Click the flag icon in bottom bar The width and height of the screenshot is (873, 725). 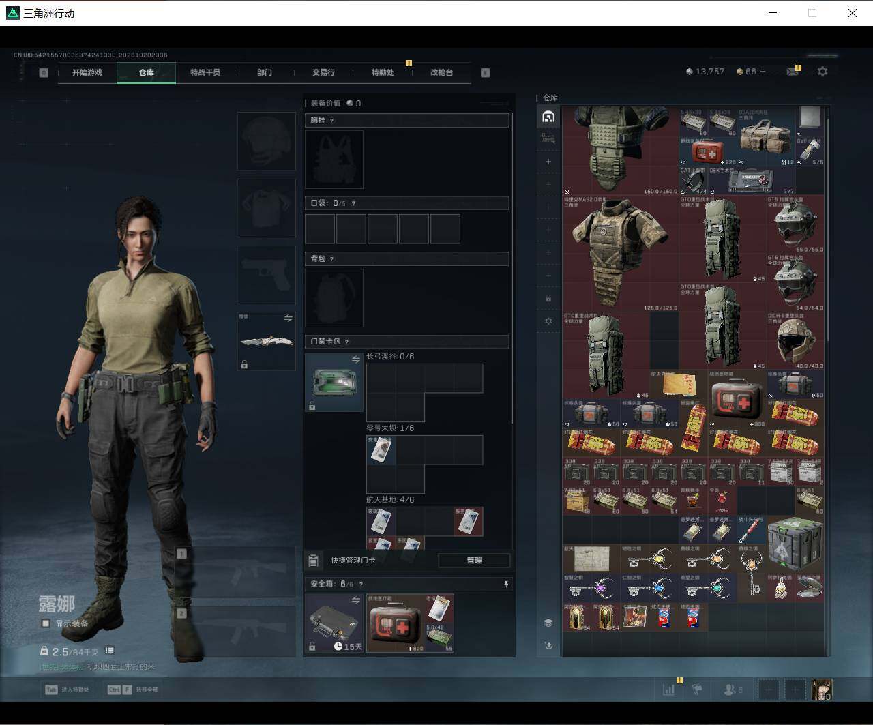696,690
